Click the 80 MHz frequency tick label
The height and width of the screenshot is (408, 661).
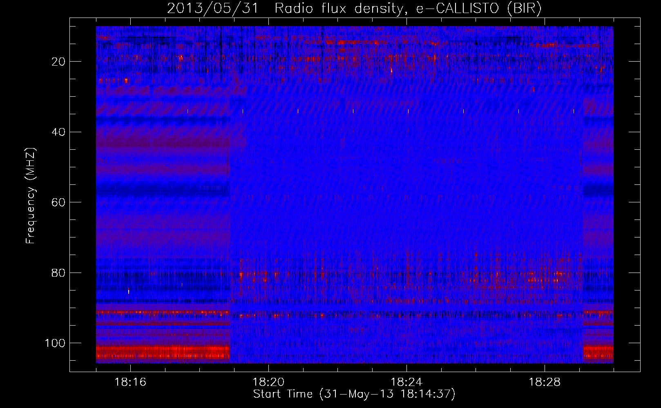[x=59, y=273]
